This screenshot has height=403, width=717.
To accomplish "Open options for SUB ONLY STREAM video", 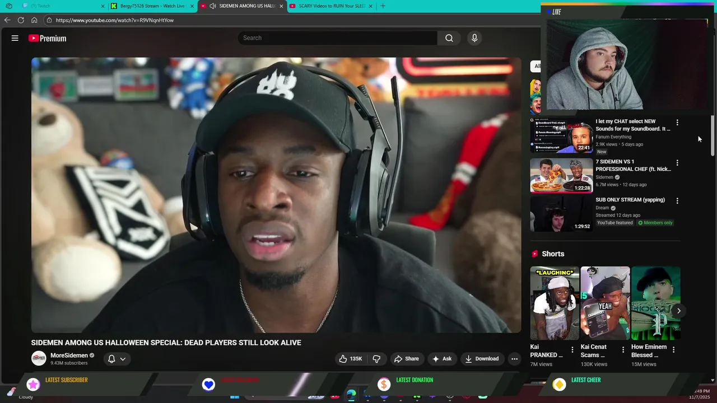I will coord(677,200).
